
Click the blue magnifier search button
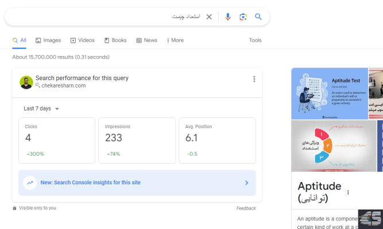click(x=258, y=17)
